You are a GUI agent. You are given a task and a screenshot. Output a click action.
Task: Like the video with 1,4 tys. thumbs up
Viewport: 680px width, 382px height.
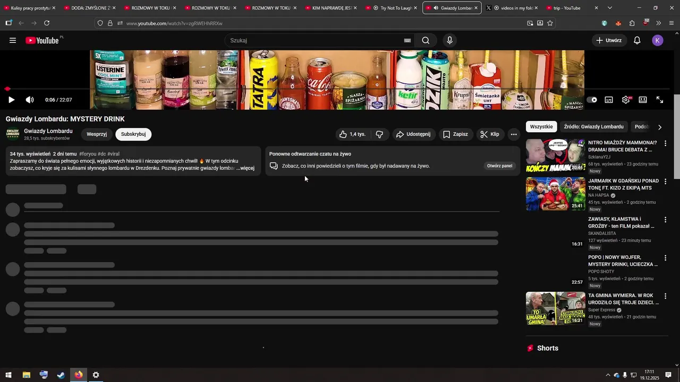(x=353, y=134)
